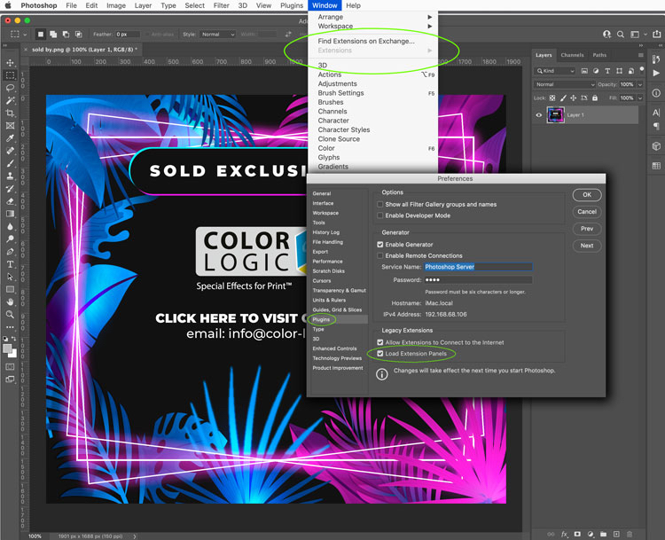Check Enable Remote Connections

point(380,255)
